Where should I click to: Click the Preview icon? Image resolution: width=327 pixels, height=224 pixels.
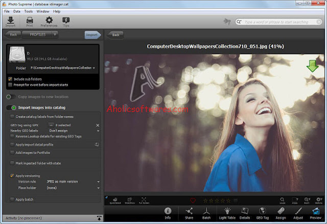click(x=316, y=213)
